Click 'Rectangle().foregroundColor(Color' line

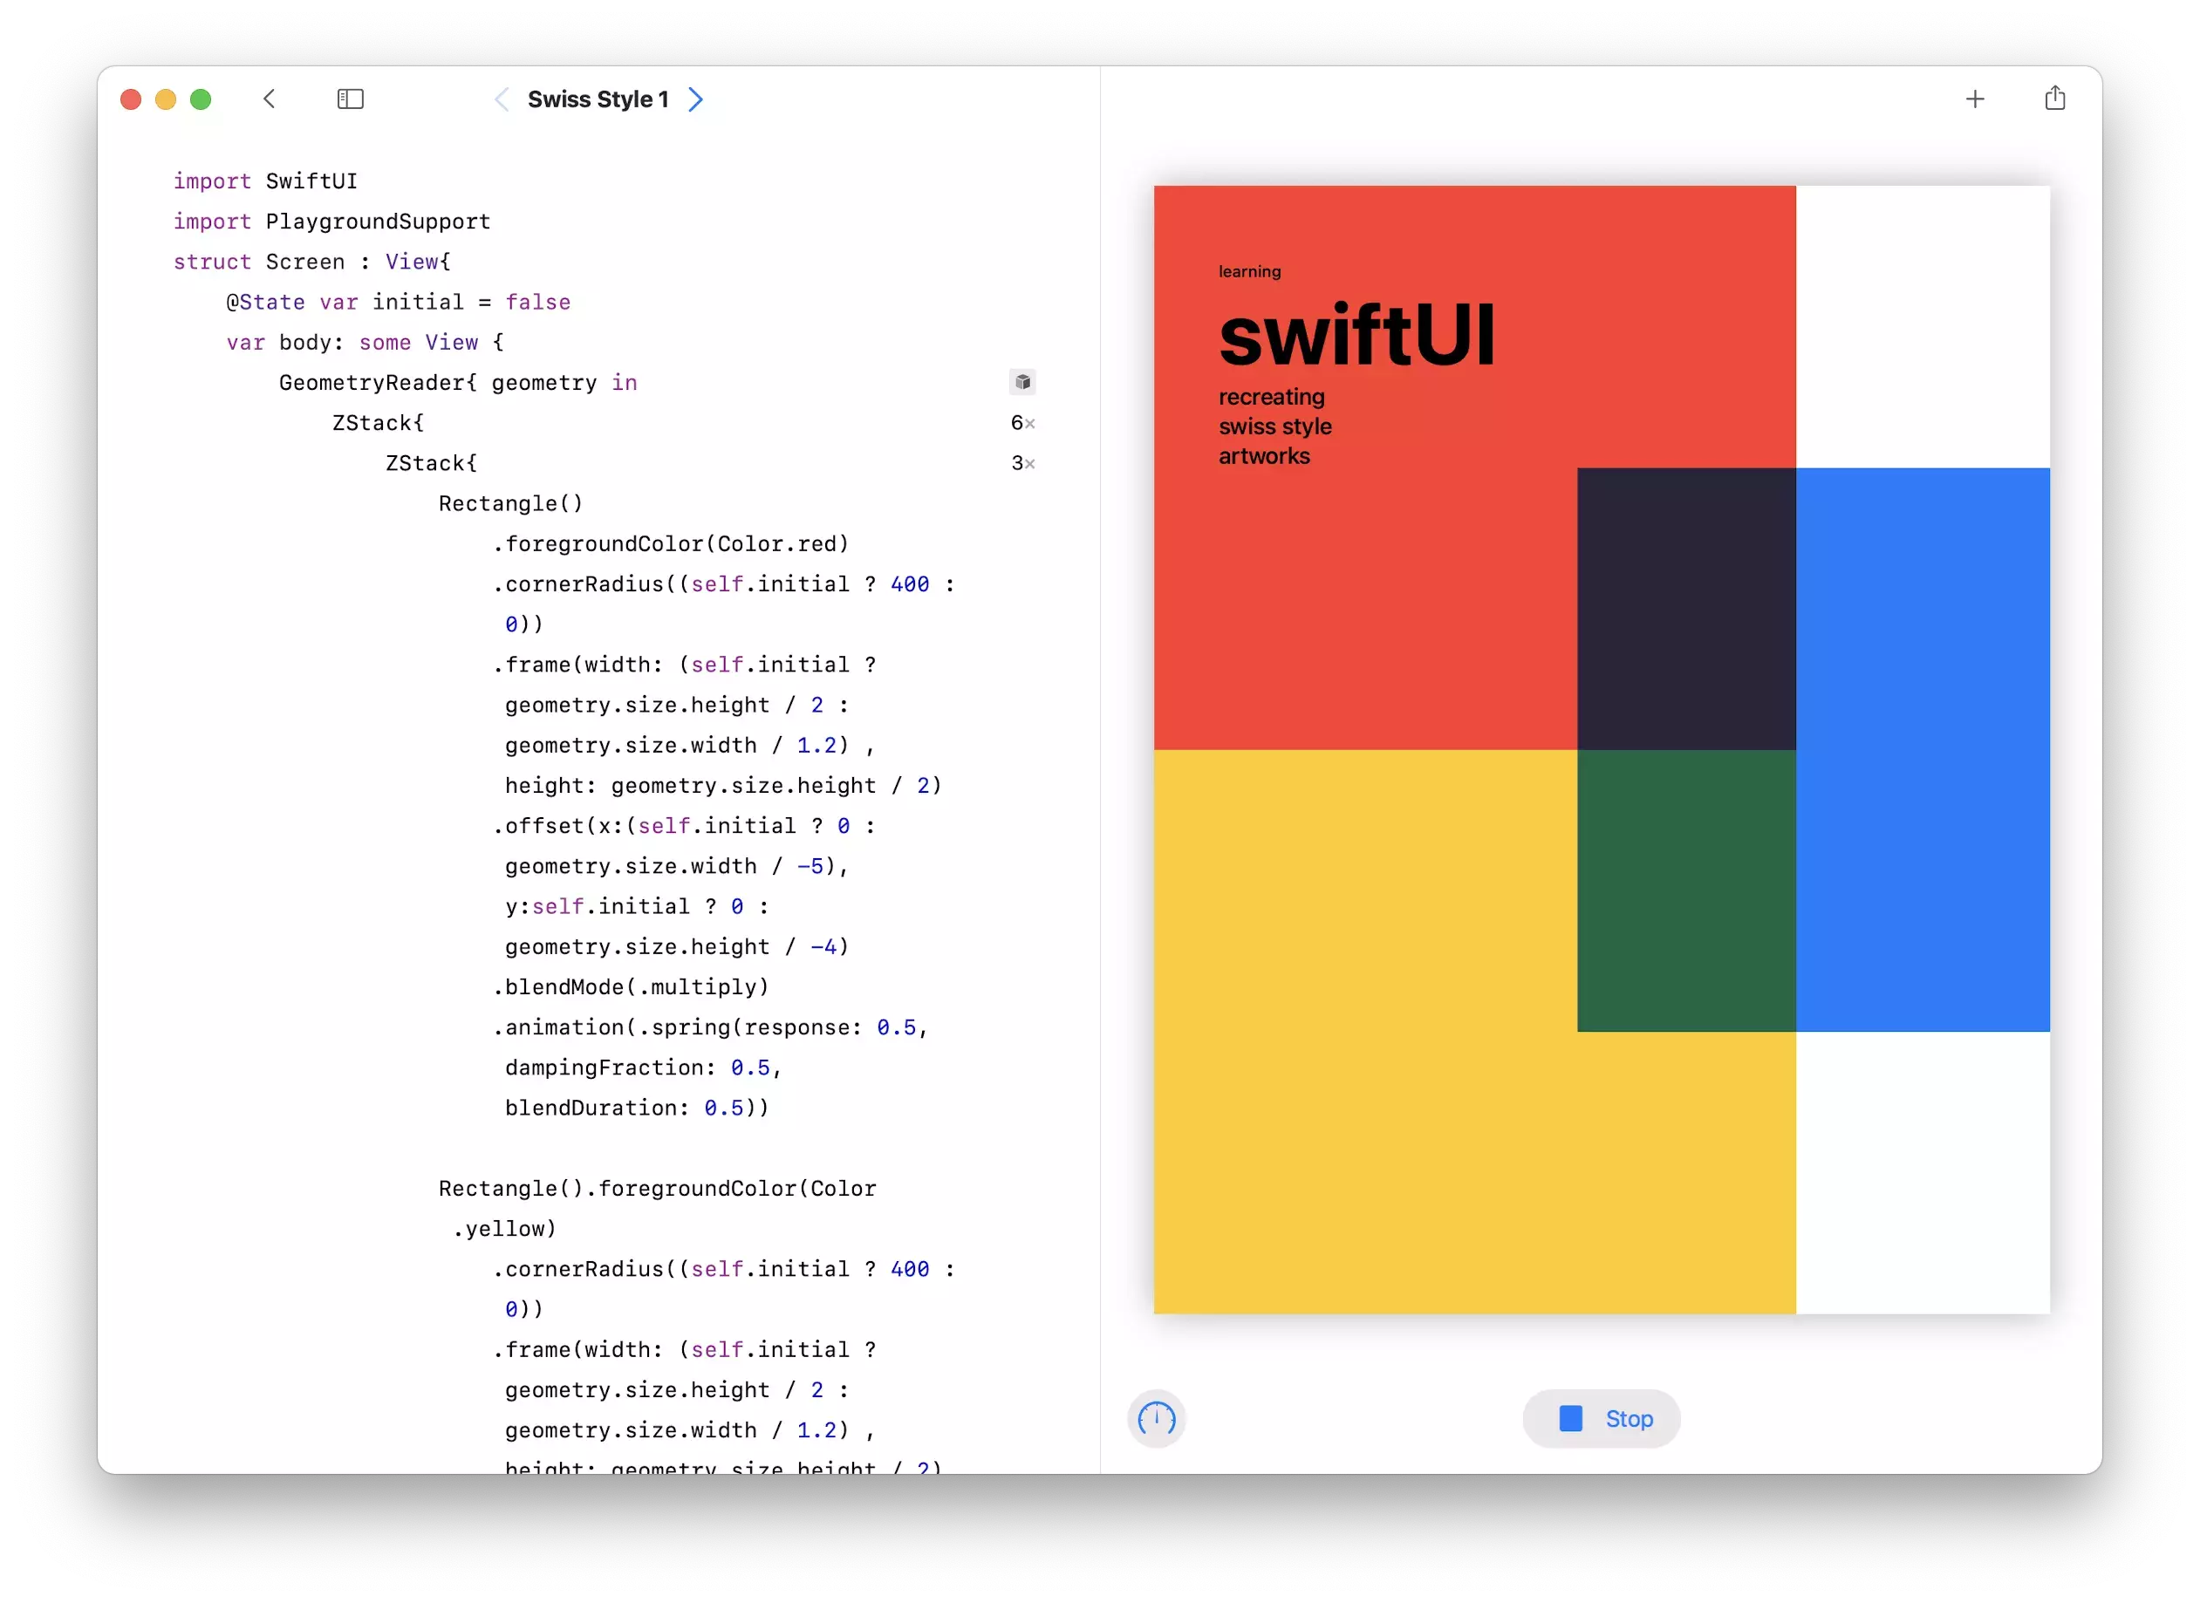click(657, 1189)
